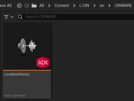This screenshot has width=134, height=101.
Task: Select the All breadcrumb
Action: coord(42,6)
